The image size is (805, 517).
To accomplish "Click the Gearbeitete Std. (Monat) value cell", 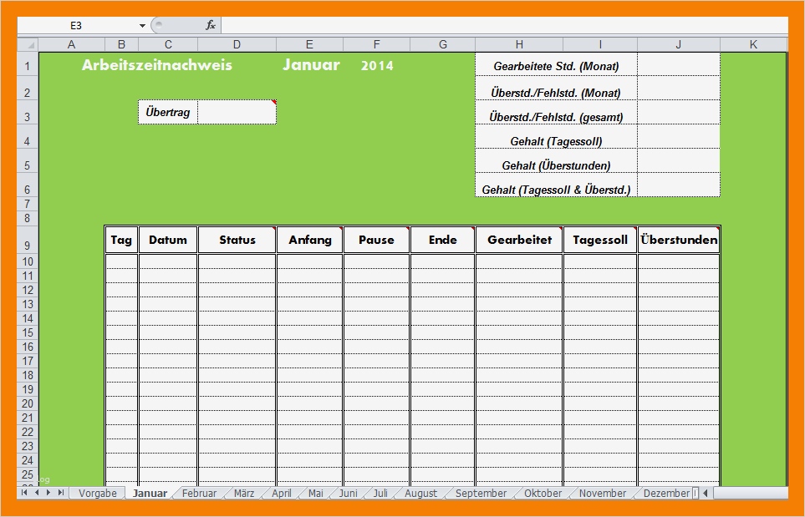I will (677, 64).
